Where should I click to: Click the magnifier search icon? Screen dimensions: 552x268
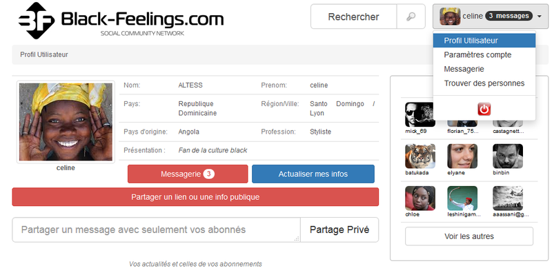pyautogui.click(x=411, y=17)
